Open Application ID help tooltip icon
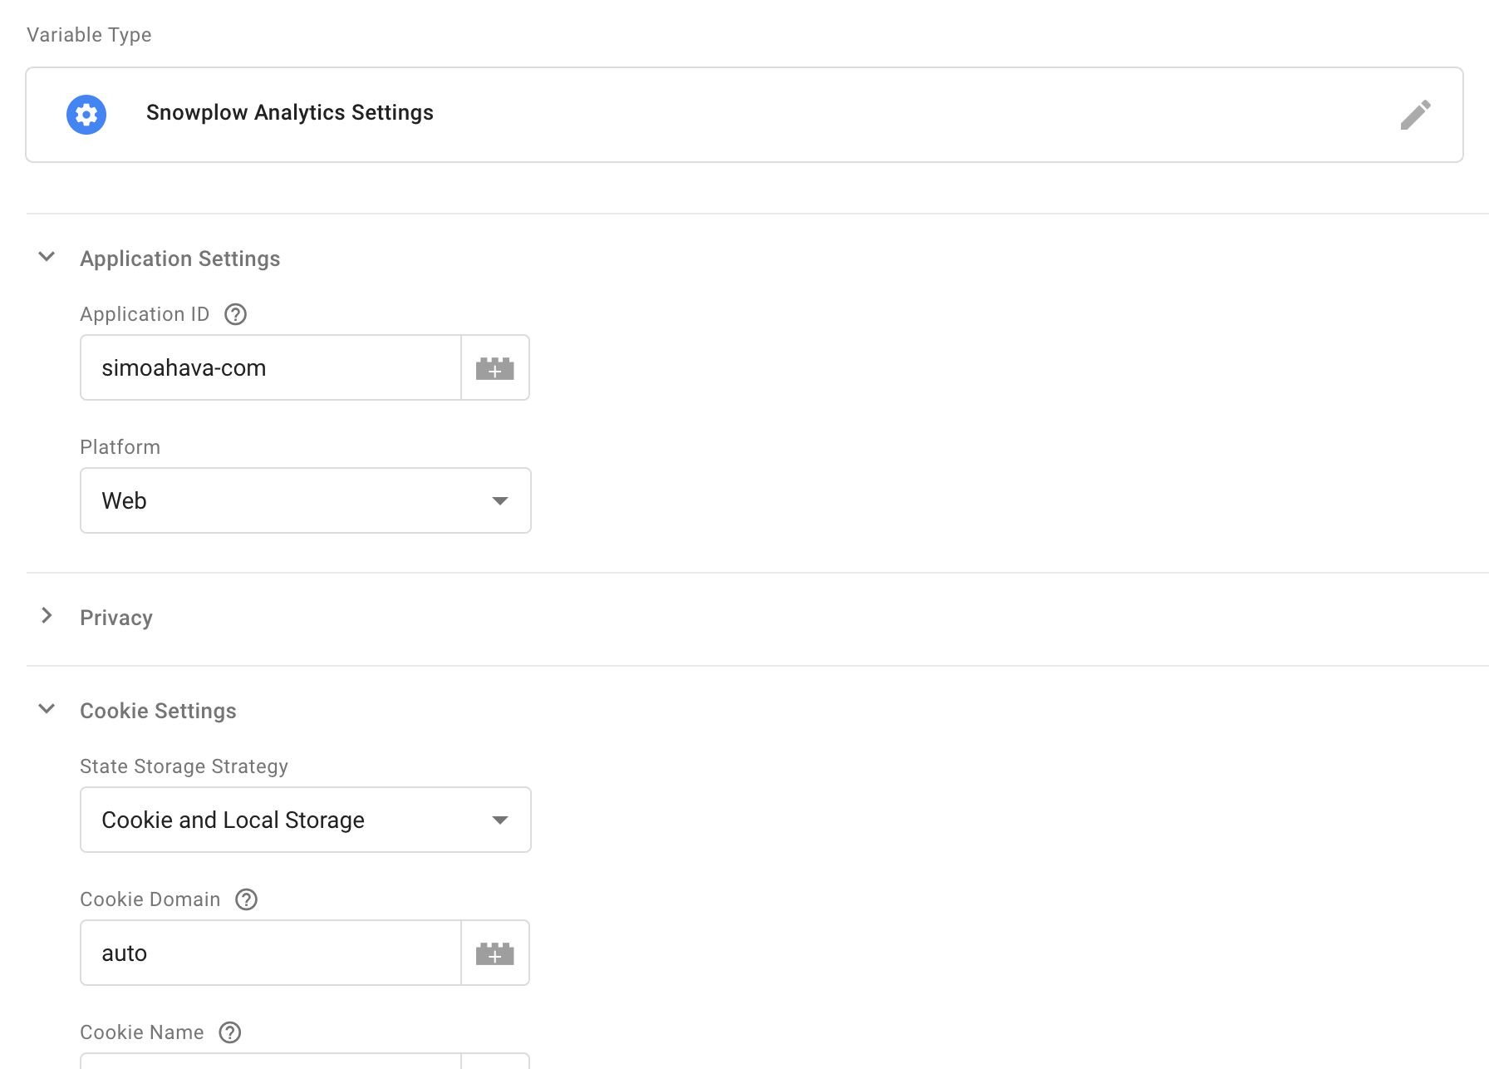Screen dimensions: 1489x1069 (236, 314)
